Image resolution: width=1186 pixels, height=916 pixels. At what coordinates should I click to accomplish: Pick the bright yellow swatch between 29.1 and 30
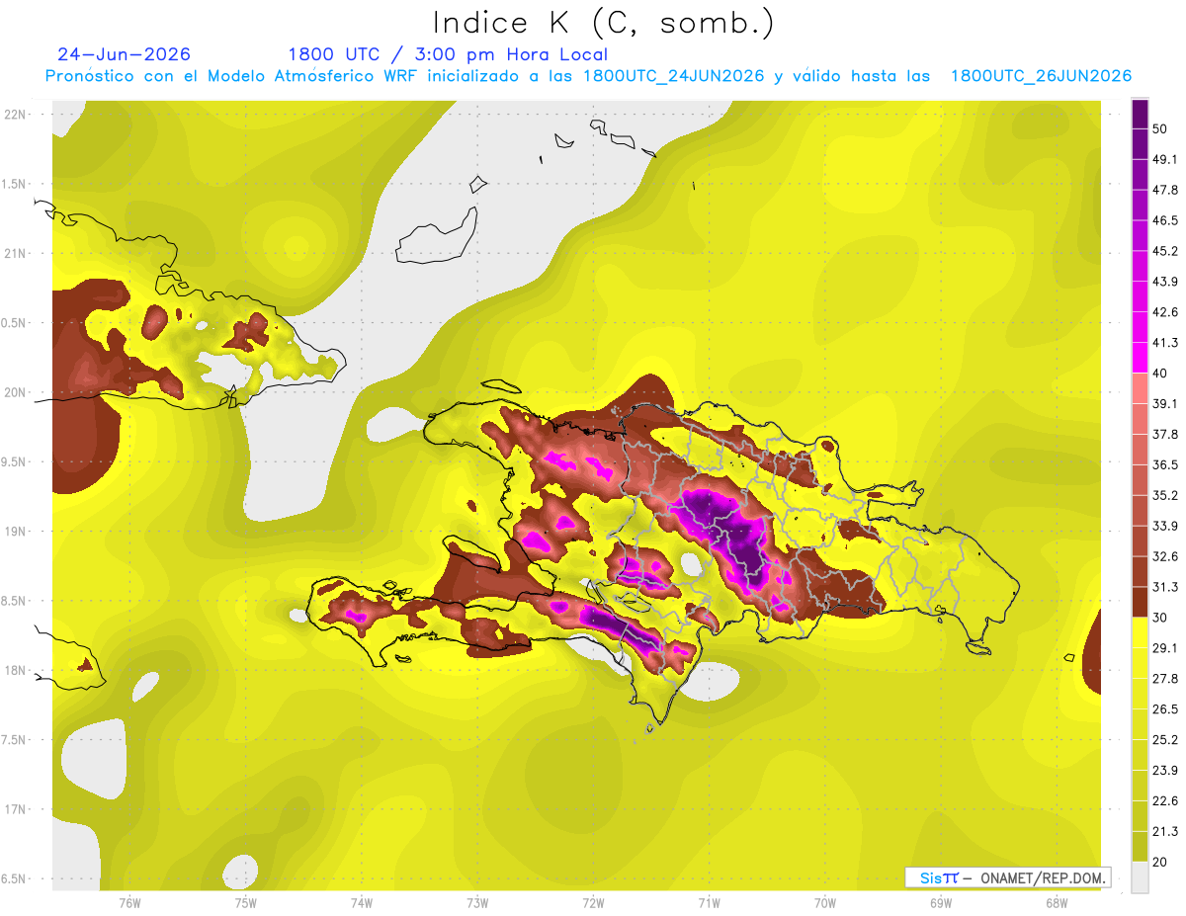(x=1140, y=632)
